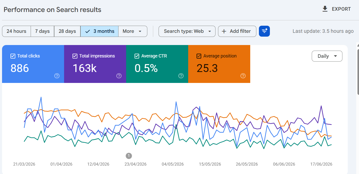Click the Export download icon
The width and height of the screenshot is (359, 174).
pos(325,9)
